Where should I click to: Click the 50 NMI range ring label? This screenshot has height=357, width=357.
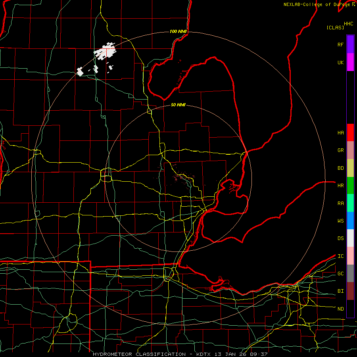[x=178, y=105]
